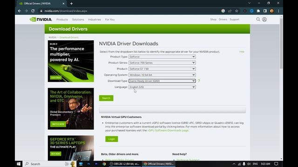This screenshot has width=298, height=167.
Task: Open the Chrome profile avatar
Action: 272,11
